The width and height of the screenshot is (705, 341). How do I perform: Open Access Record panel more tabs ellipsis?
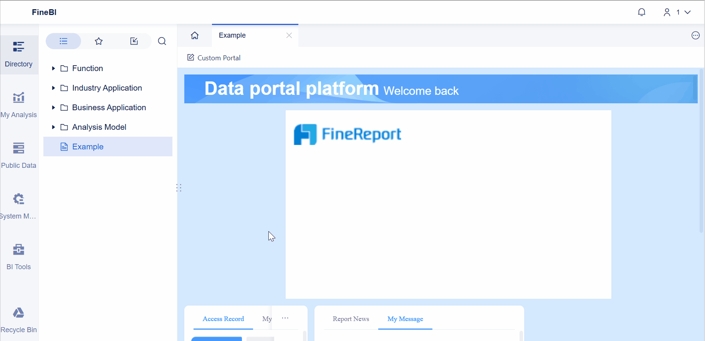click(x=285, y=318)
